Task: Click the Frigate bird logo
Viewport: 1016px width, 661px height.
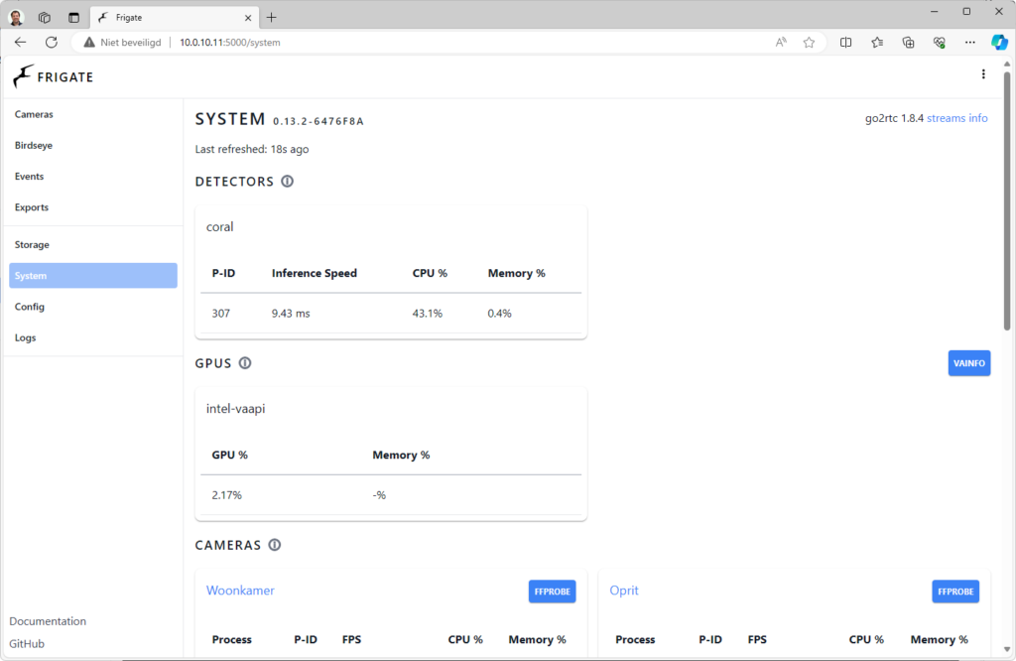Action: [x=23, y=76]
